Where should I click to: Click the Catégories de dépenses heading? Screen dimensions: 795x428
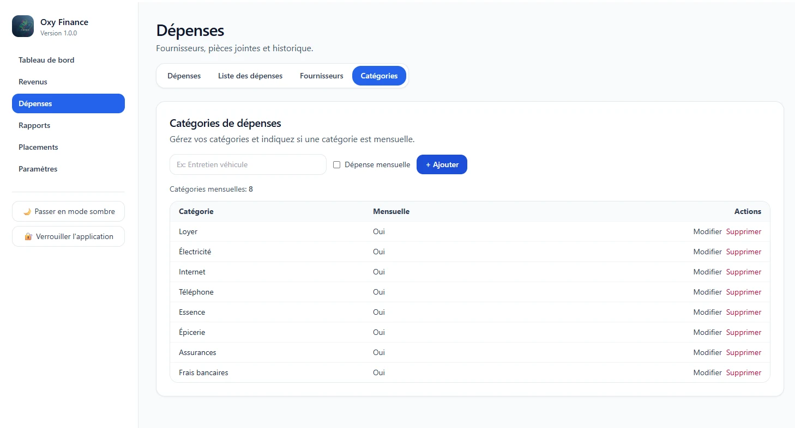225,123
